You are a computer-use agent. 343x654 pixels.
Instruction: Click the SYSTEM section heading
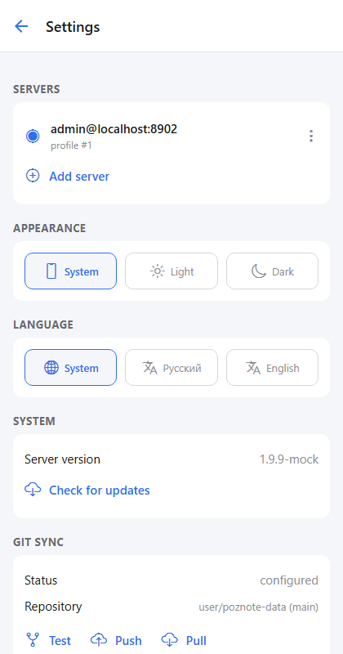coord(34,421)
